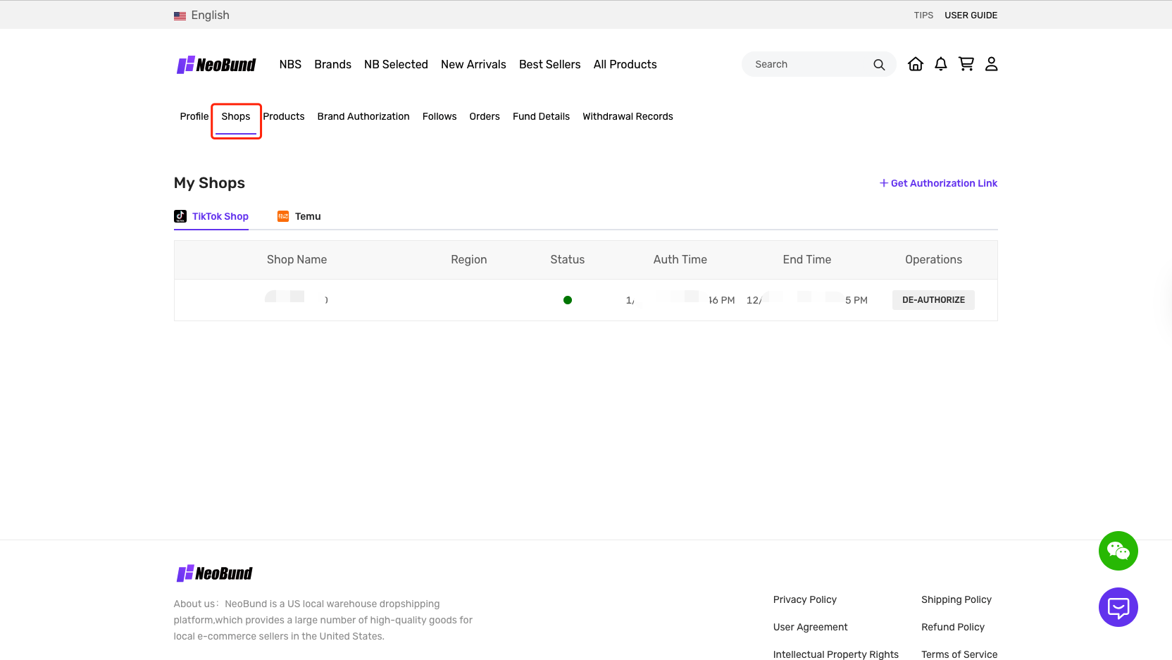Open the purple customer support chat icon
This screenshot has height=660, width=1172.
1118,607
